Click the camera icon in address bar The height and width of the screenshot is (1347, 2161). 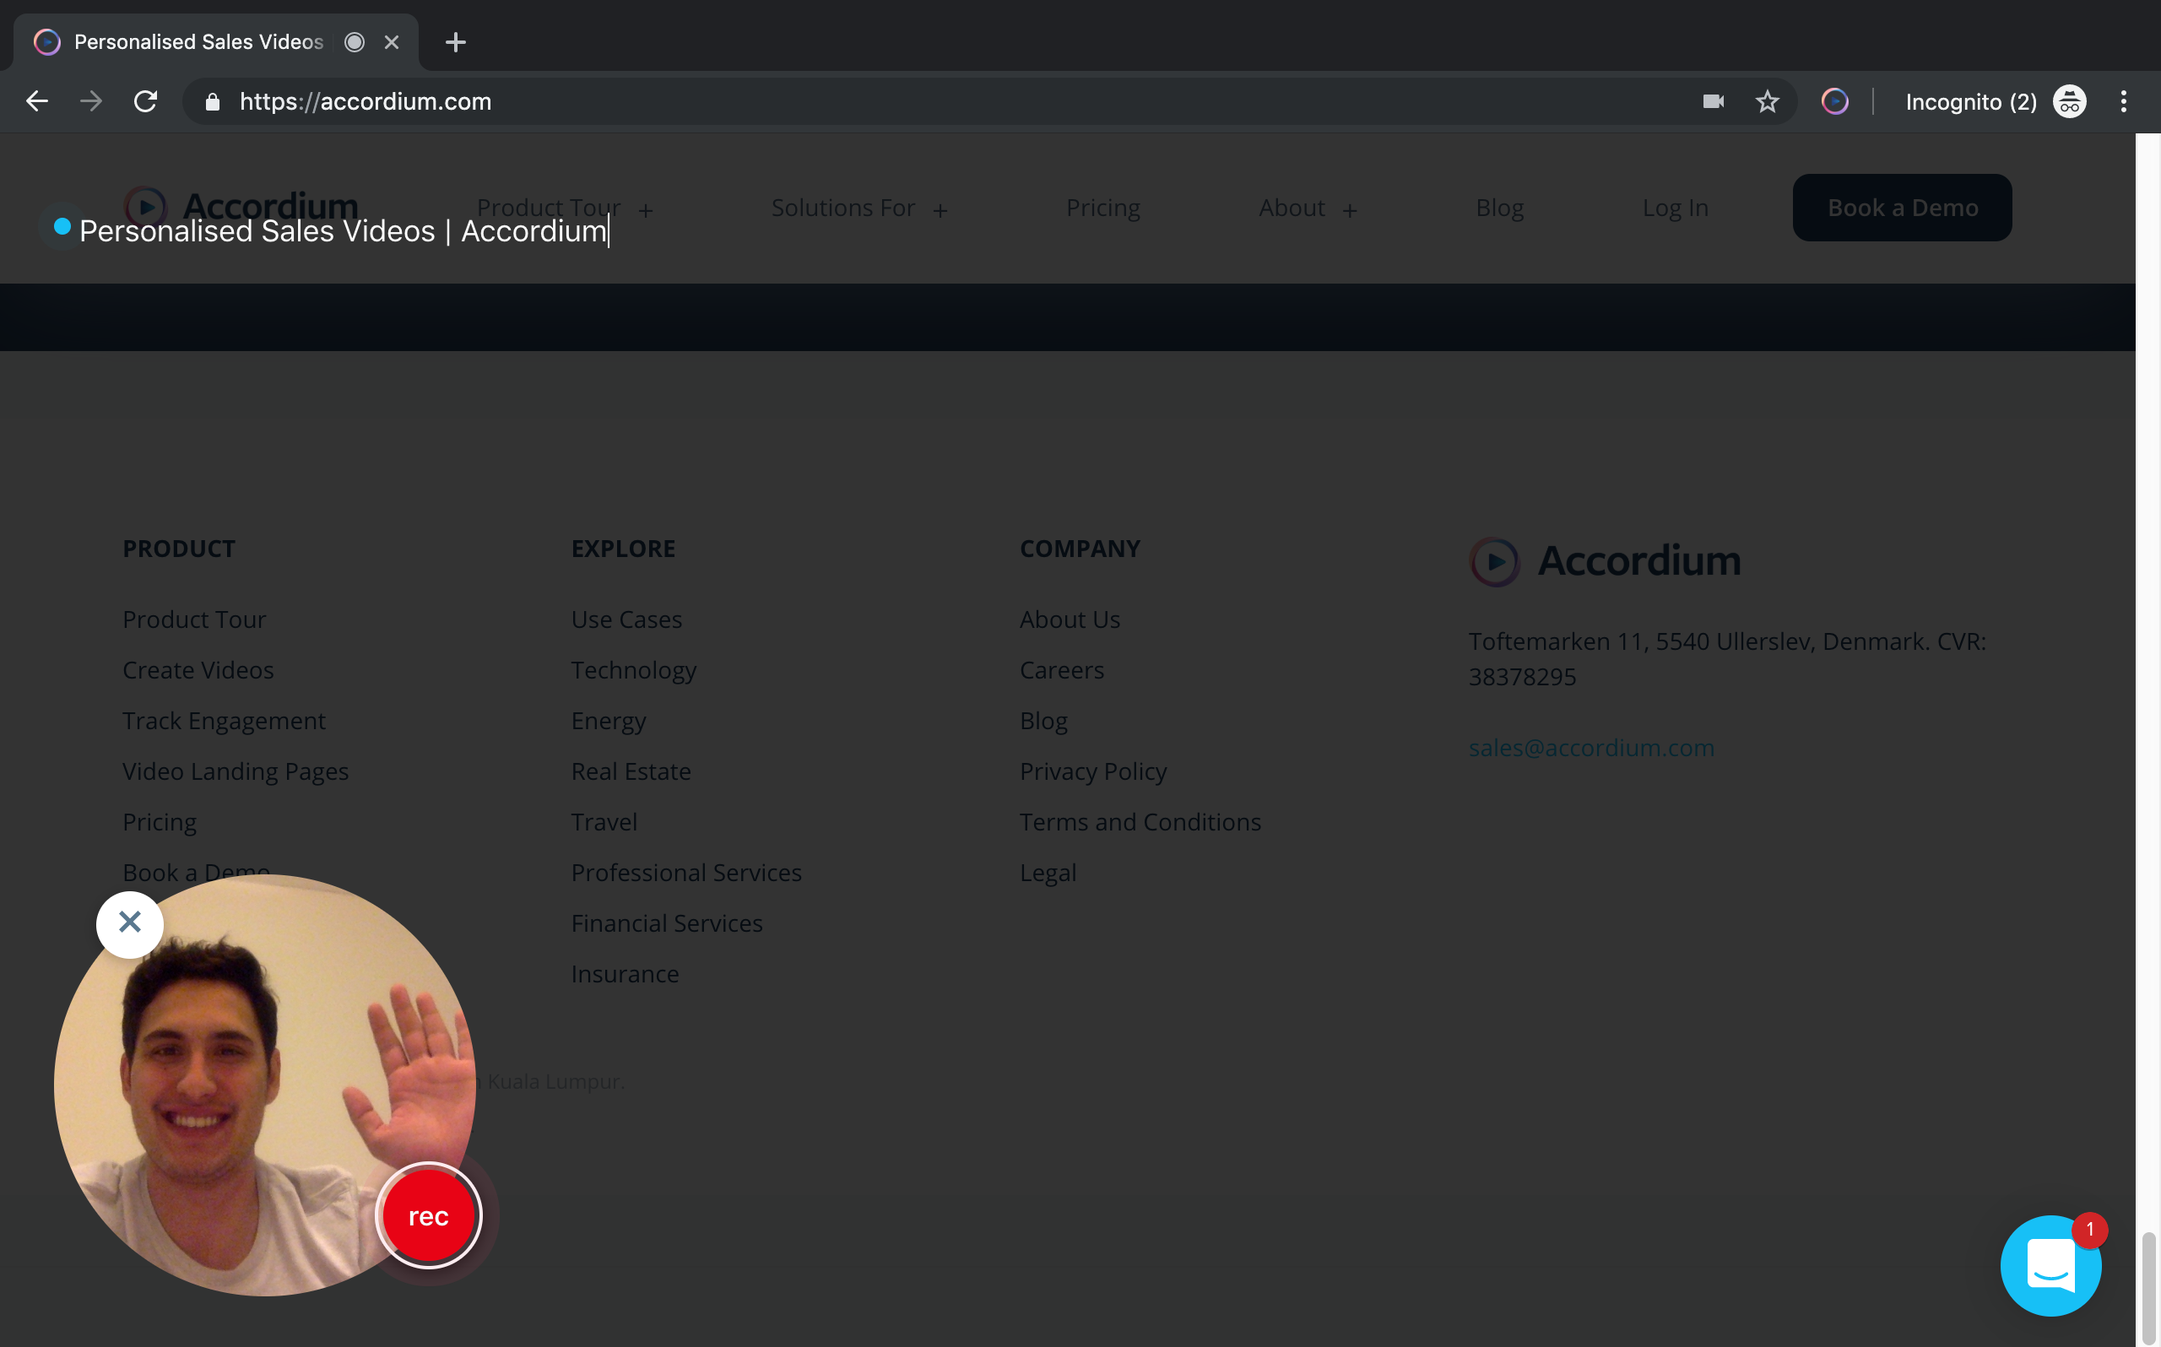[x=1713, y=101]
